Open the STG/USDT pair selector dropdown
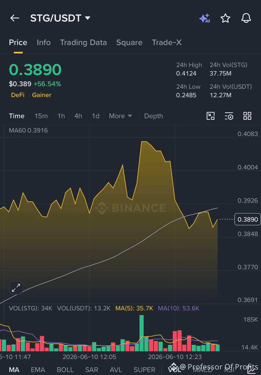This screenshot has width=261, height=375. coord(60,18)
